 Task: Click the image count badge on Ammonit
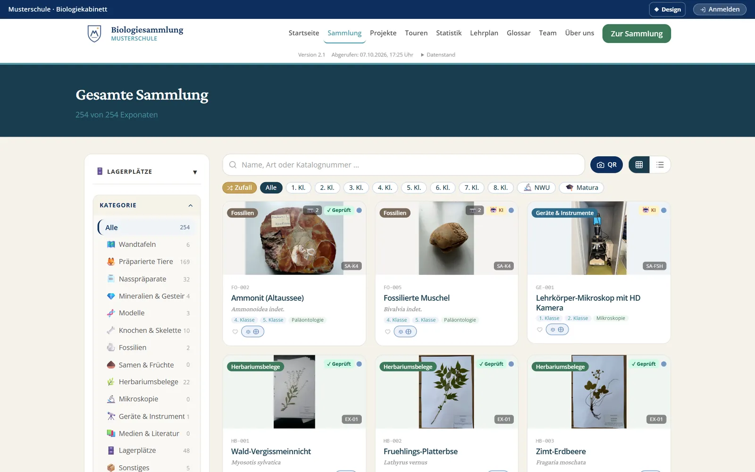point(313,210)
